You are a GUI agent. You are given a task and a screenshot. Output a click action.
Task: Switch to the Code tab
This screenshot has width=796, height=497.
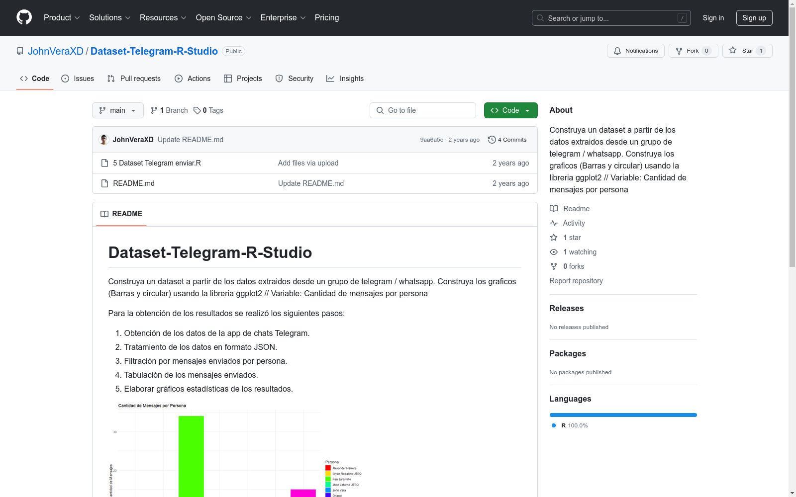(x=35, y=79)
